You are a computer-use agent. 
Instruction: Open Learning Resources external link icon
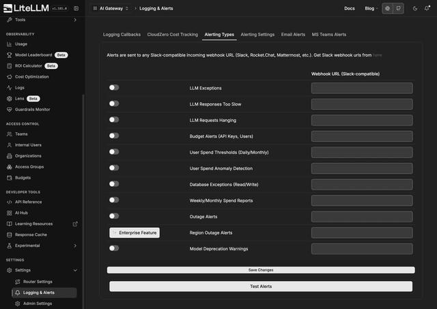coord(75,224)
